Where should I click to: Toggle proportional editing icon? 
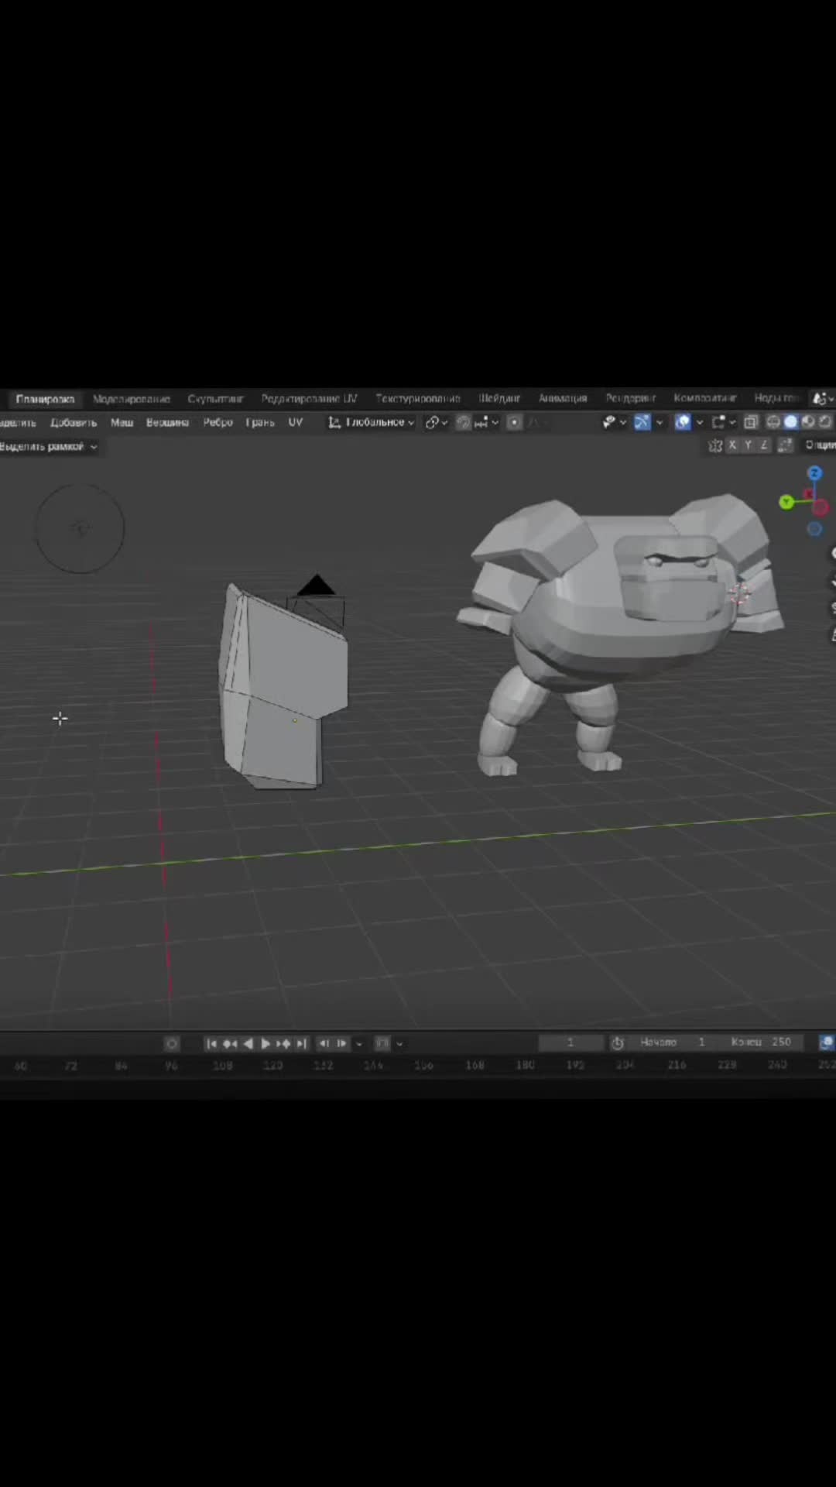pos(514,422)
